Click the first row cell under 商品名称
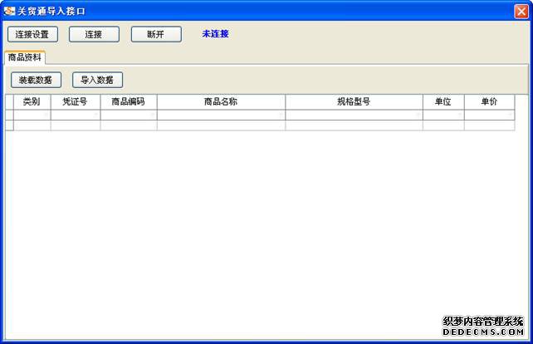This screenshot has height=344, width=533. coord(221,115)
